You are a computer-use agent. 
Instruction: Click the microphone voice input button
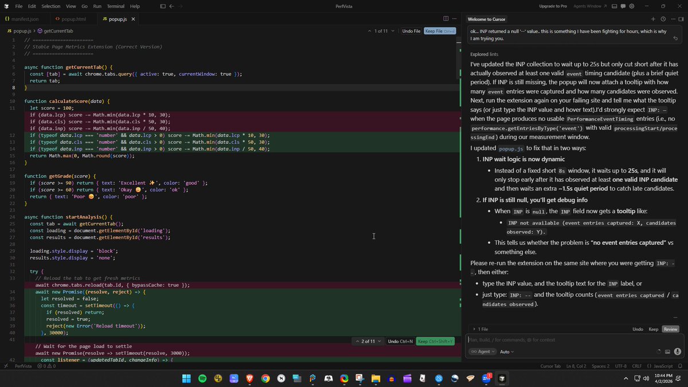point(677,351)
